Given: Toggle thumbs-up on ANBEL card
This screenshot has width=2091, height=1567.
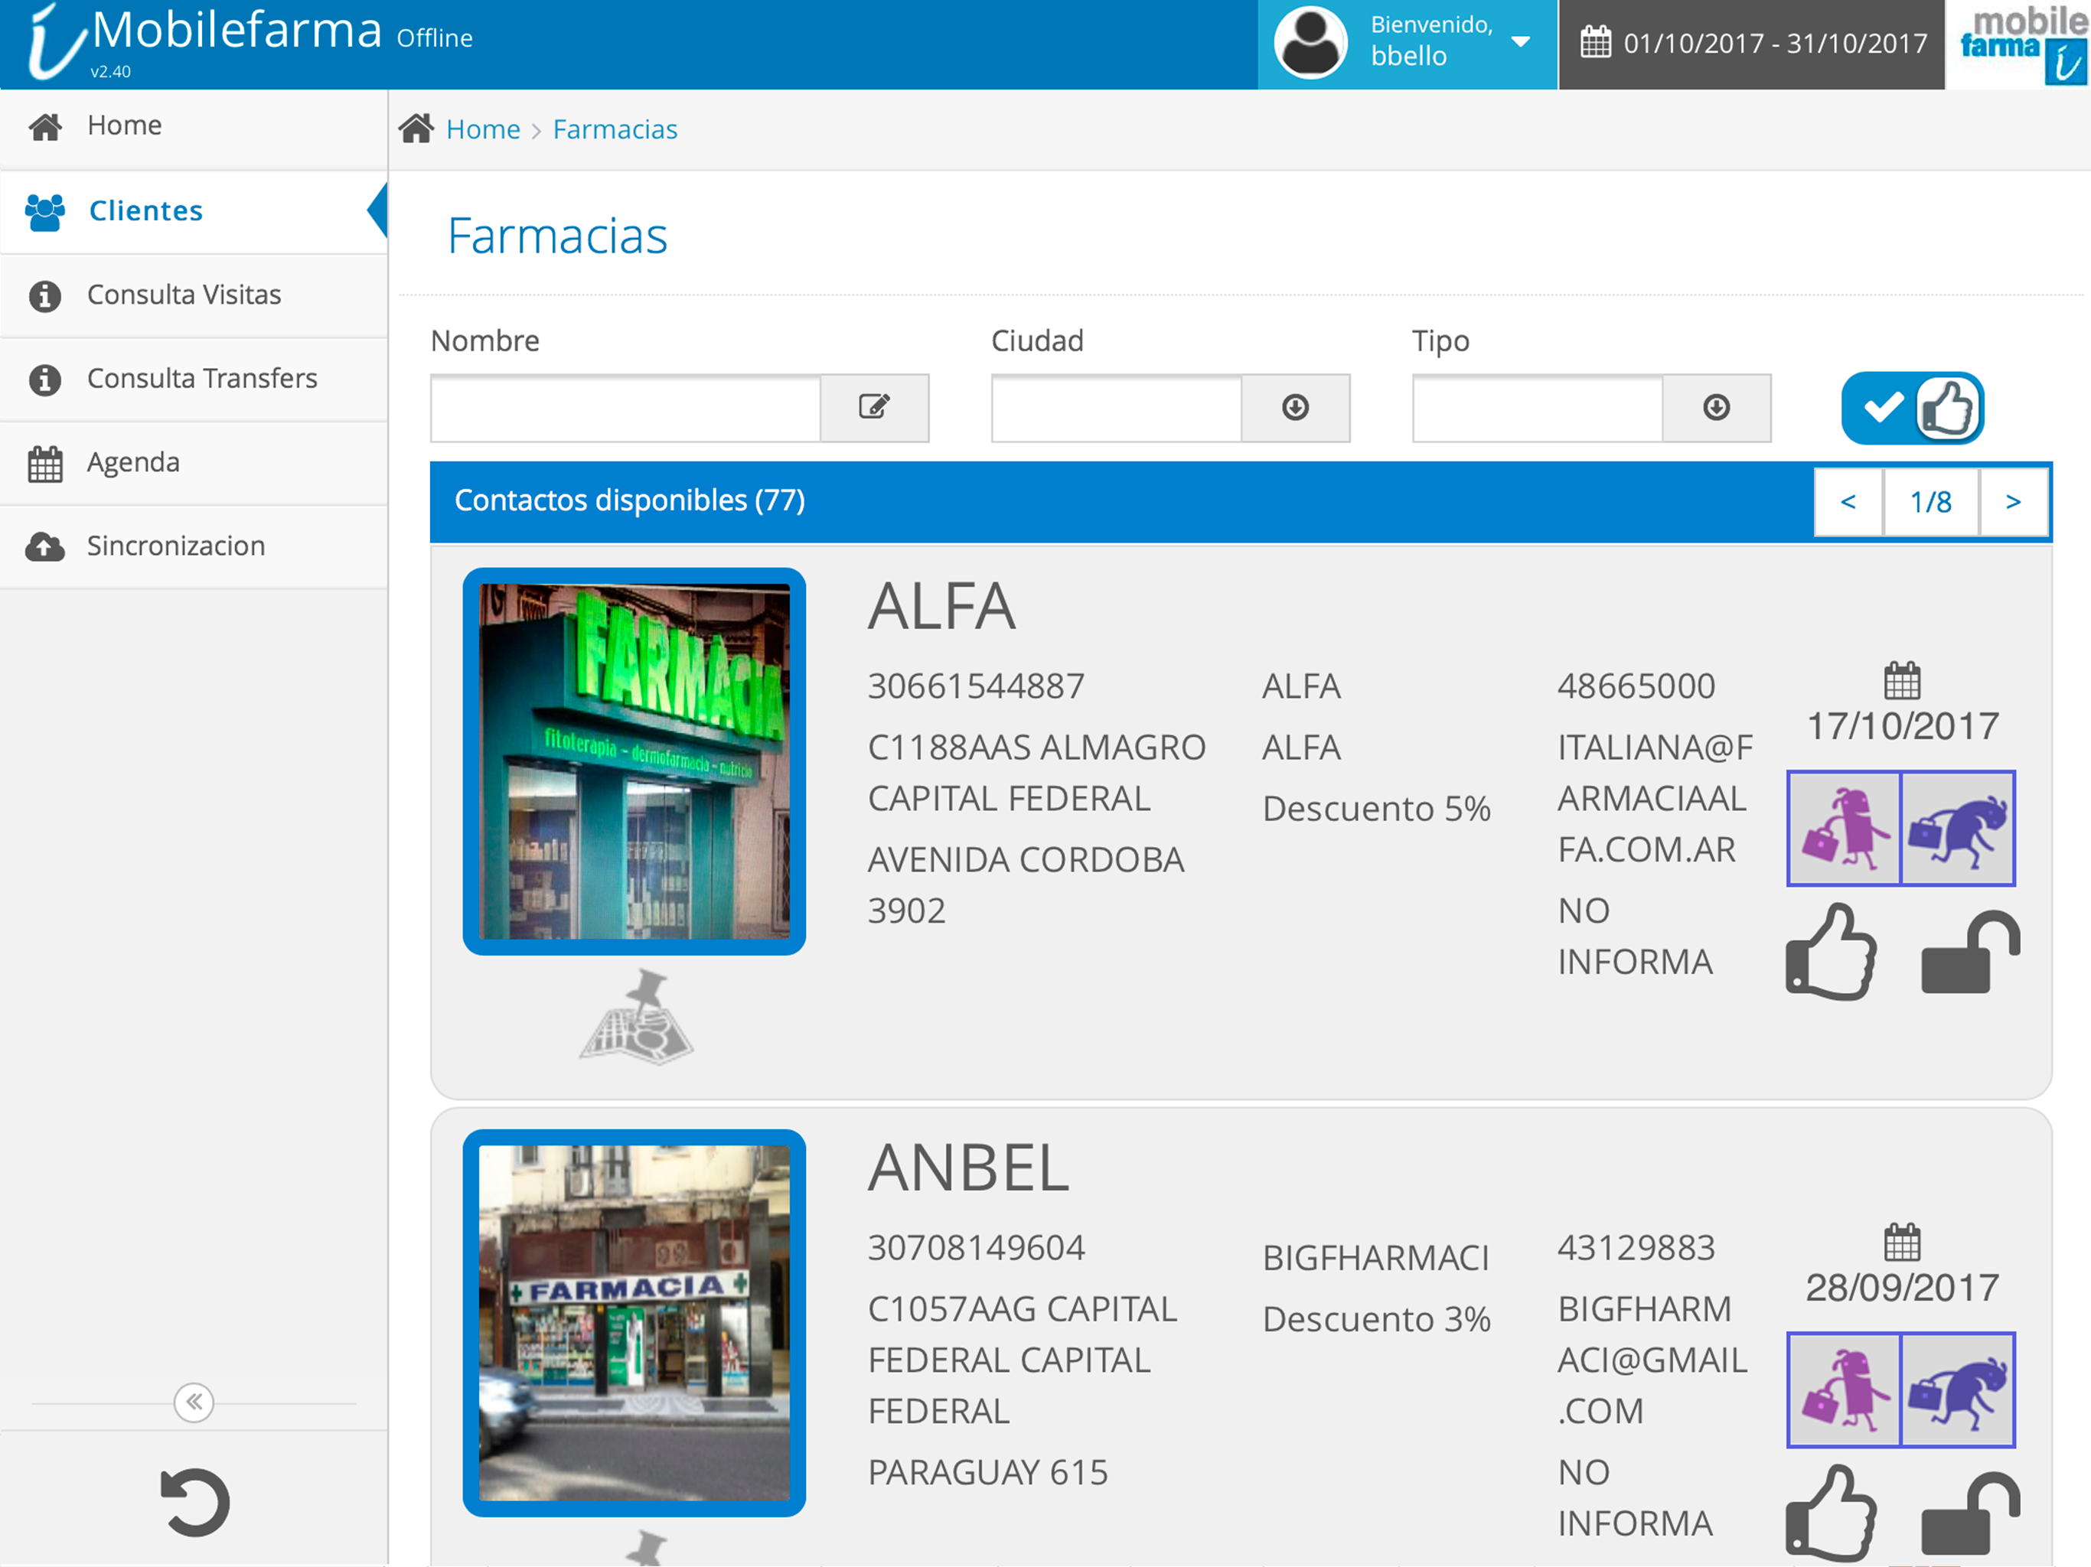Looking at the screenshot, I should (x=1831, y=1513).
